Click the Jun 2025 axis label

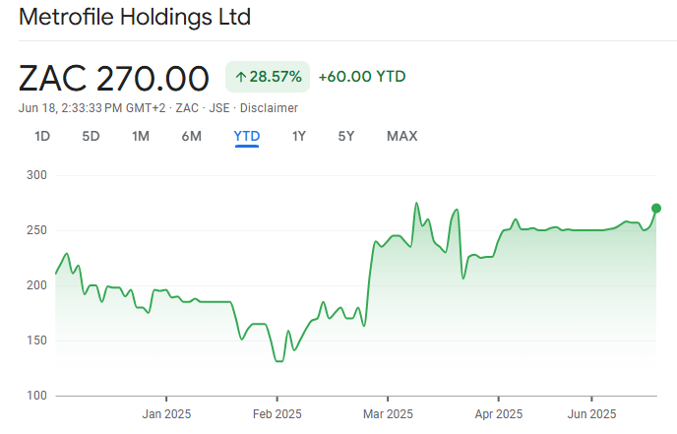pos(591,414)
